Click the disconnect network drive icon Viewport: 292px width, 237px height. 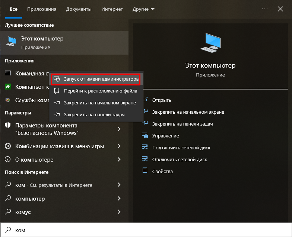(145, 159)
